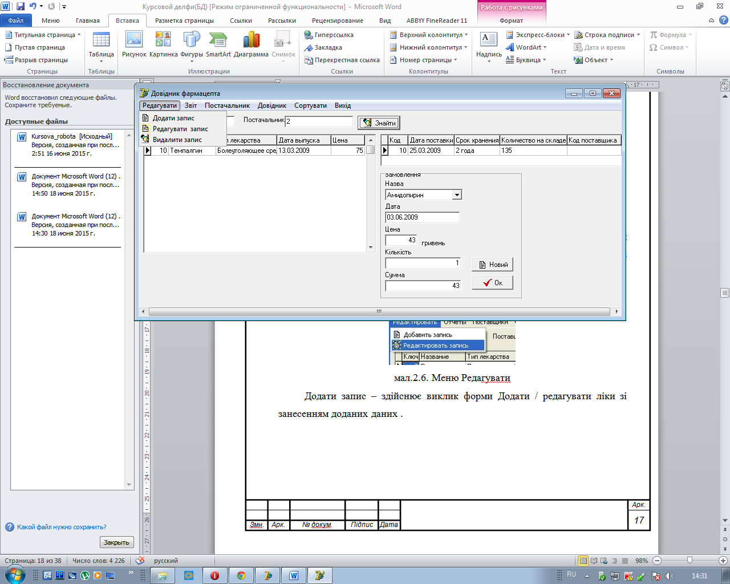730x584 pixels.
Task: Open the Фигуры shapes gallery
Action: [x=192, y=46]
